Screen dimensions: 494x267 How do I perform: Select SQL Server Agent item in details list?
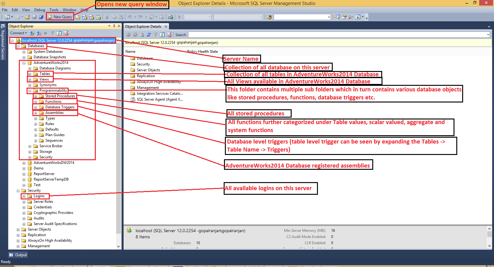point(160,99)
